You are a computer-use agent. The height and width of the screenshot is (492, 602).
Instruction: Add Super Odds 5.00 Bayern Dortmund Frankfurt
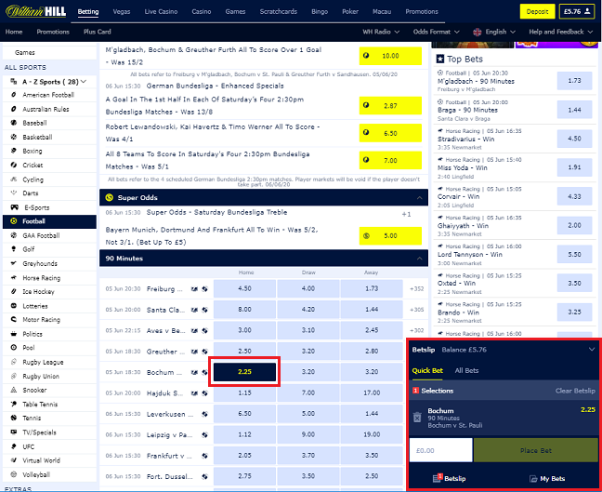click(x=390, y=236)
